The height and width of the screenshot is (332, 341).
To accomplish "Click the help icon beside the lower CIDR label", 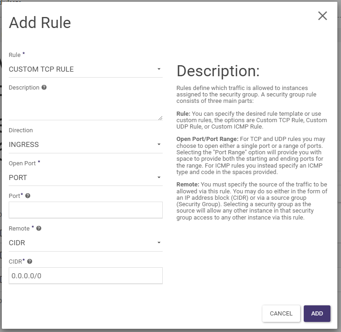I will point(30,261).
